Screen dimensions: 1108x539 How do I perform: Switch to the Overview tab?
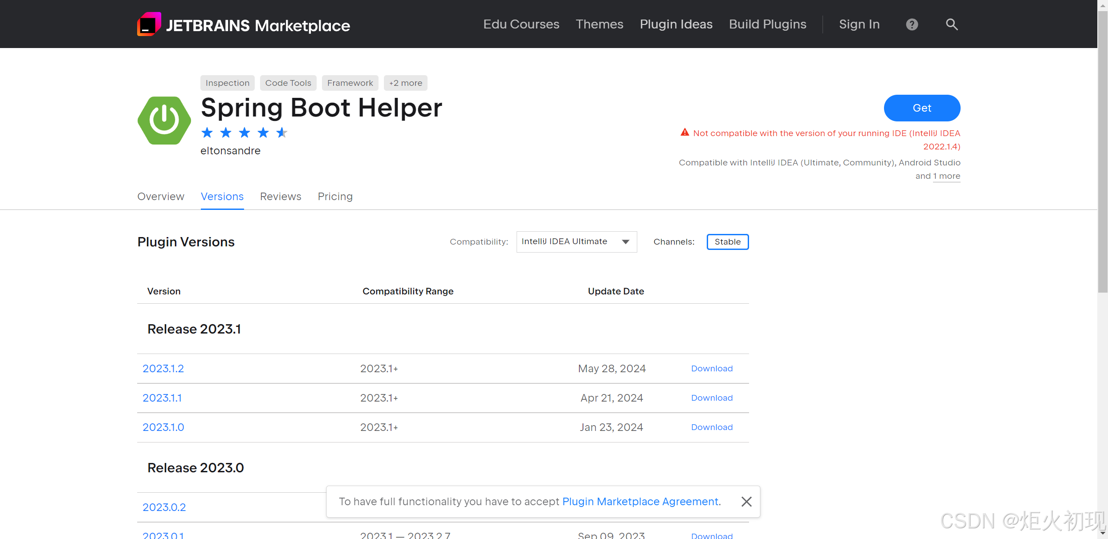[x=160, y=197]
